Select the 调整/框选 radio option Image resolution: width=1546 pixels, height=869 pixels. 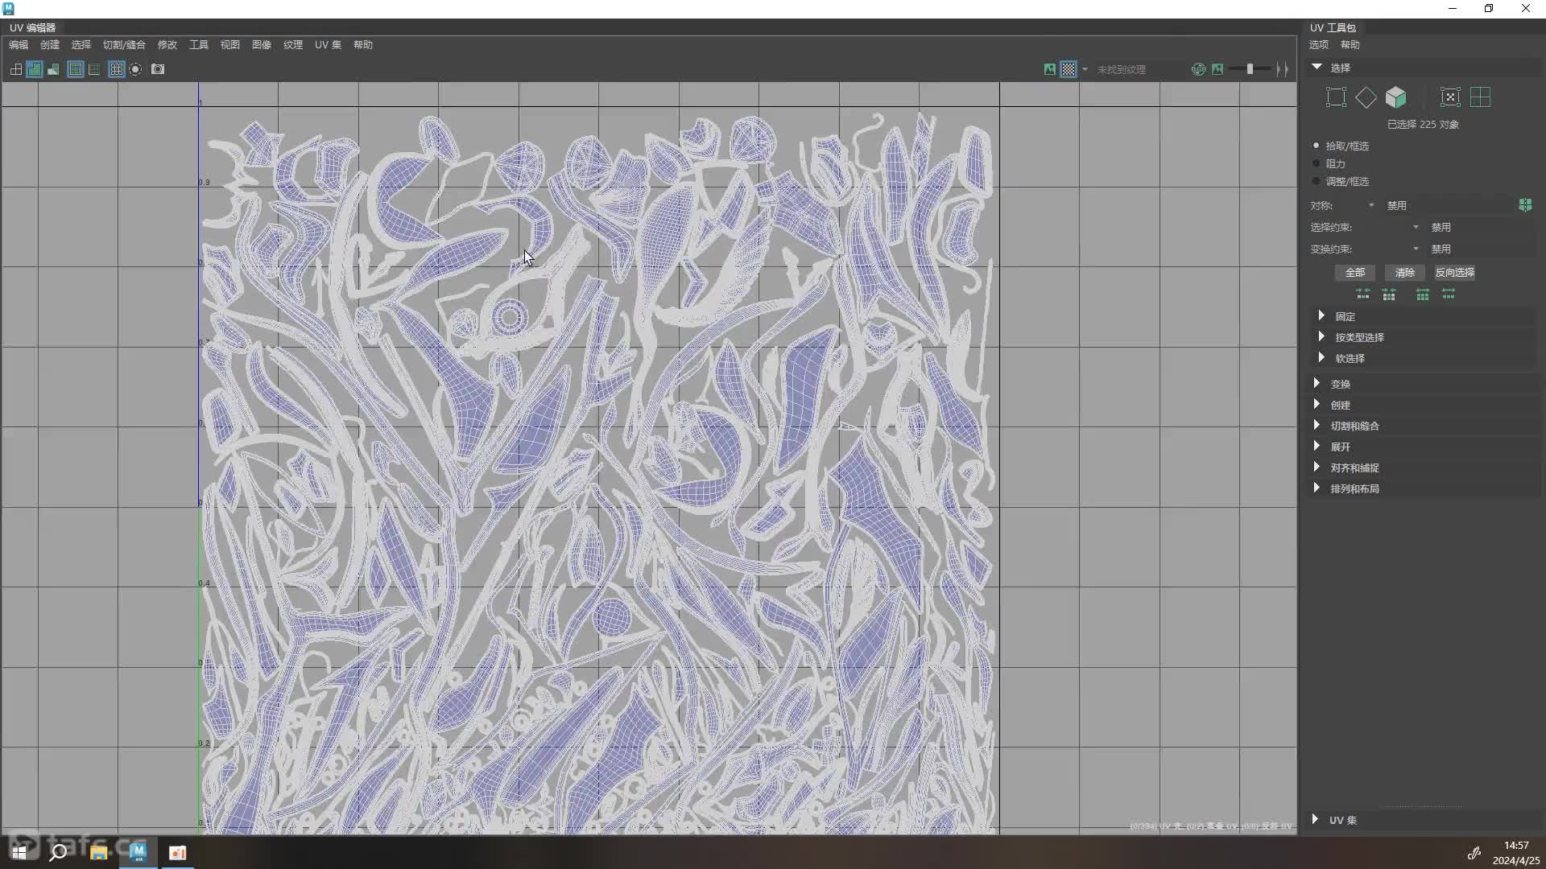pos(1317,181)
